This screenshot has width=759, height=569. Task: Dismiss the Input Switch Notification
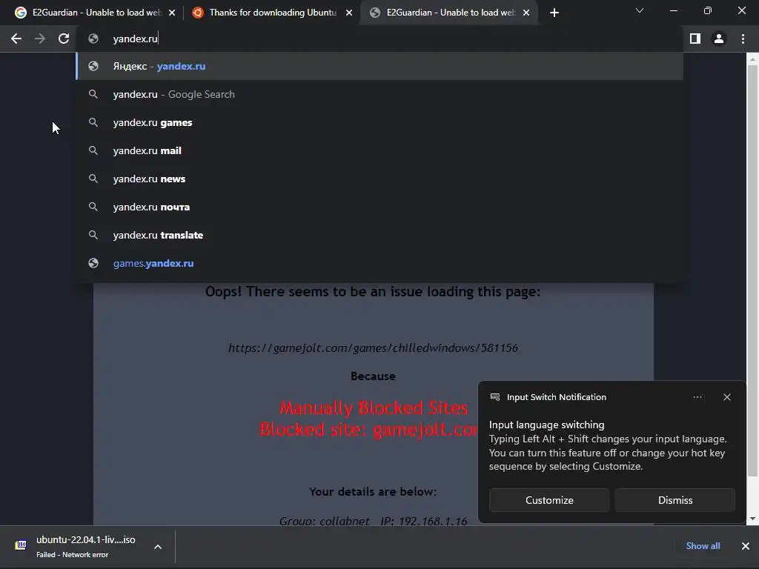675,500
